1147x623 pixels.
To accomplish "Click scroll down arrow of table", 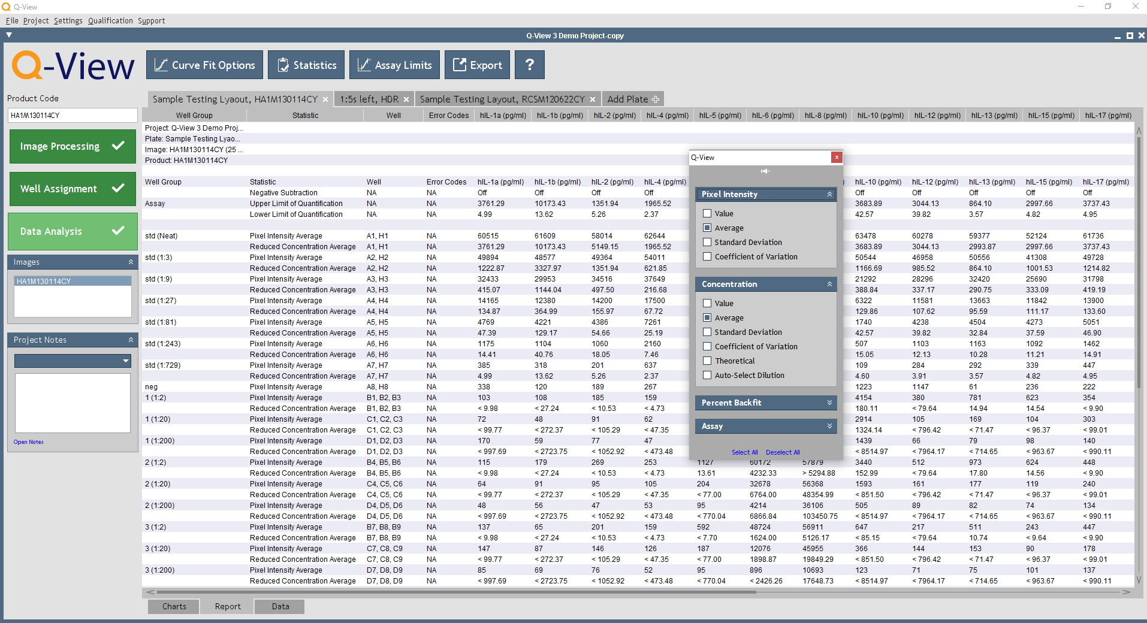I will tap(1139, 580).
